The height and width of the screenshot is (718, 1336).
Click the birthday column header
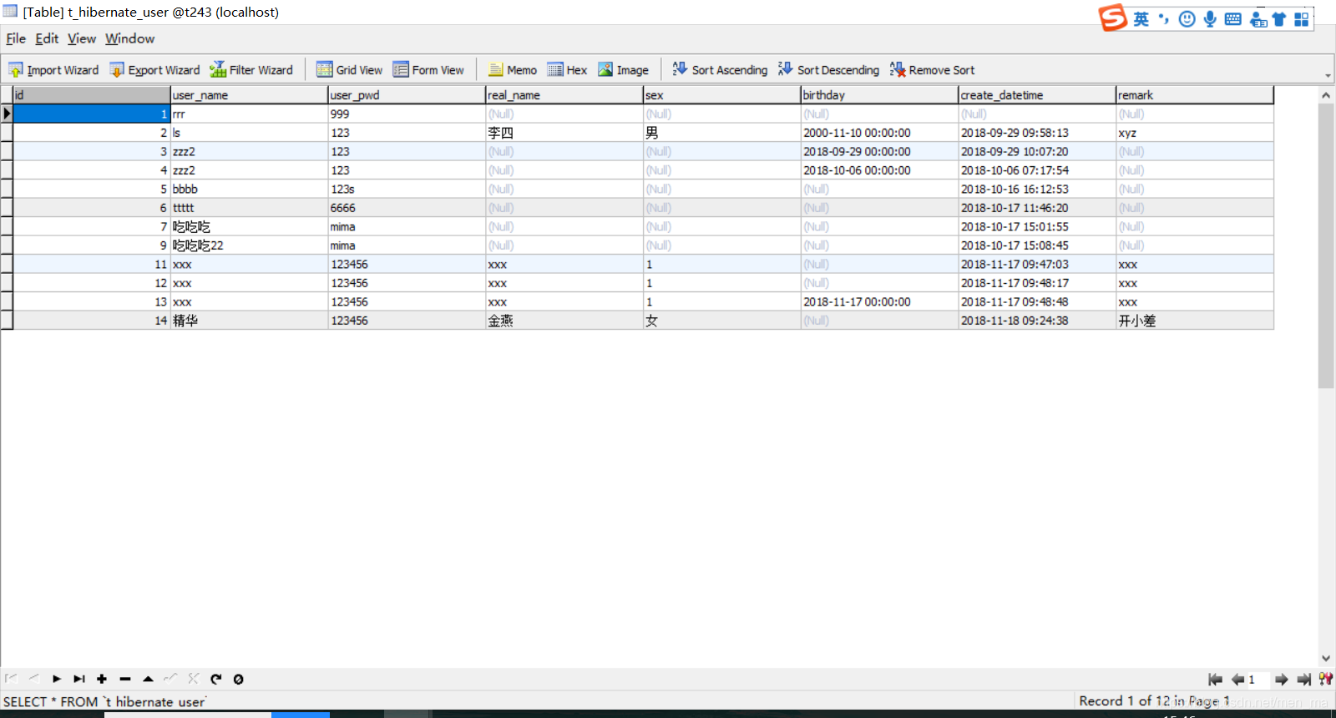(x=879, y=95)
